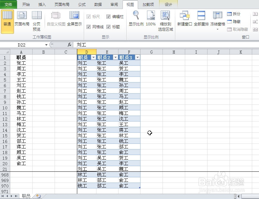Go to first sheet navigation arrow
This screenshot has width=259, height=199.
2,196
